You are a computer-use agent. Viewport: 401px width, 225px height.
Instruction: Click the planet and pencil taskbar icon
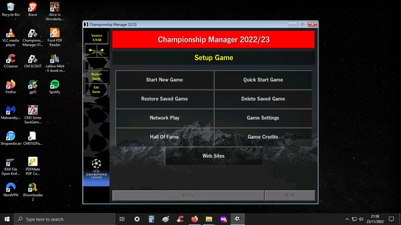click(x=165, y=219)
